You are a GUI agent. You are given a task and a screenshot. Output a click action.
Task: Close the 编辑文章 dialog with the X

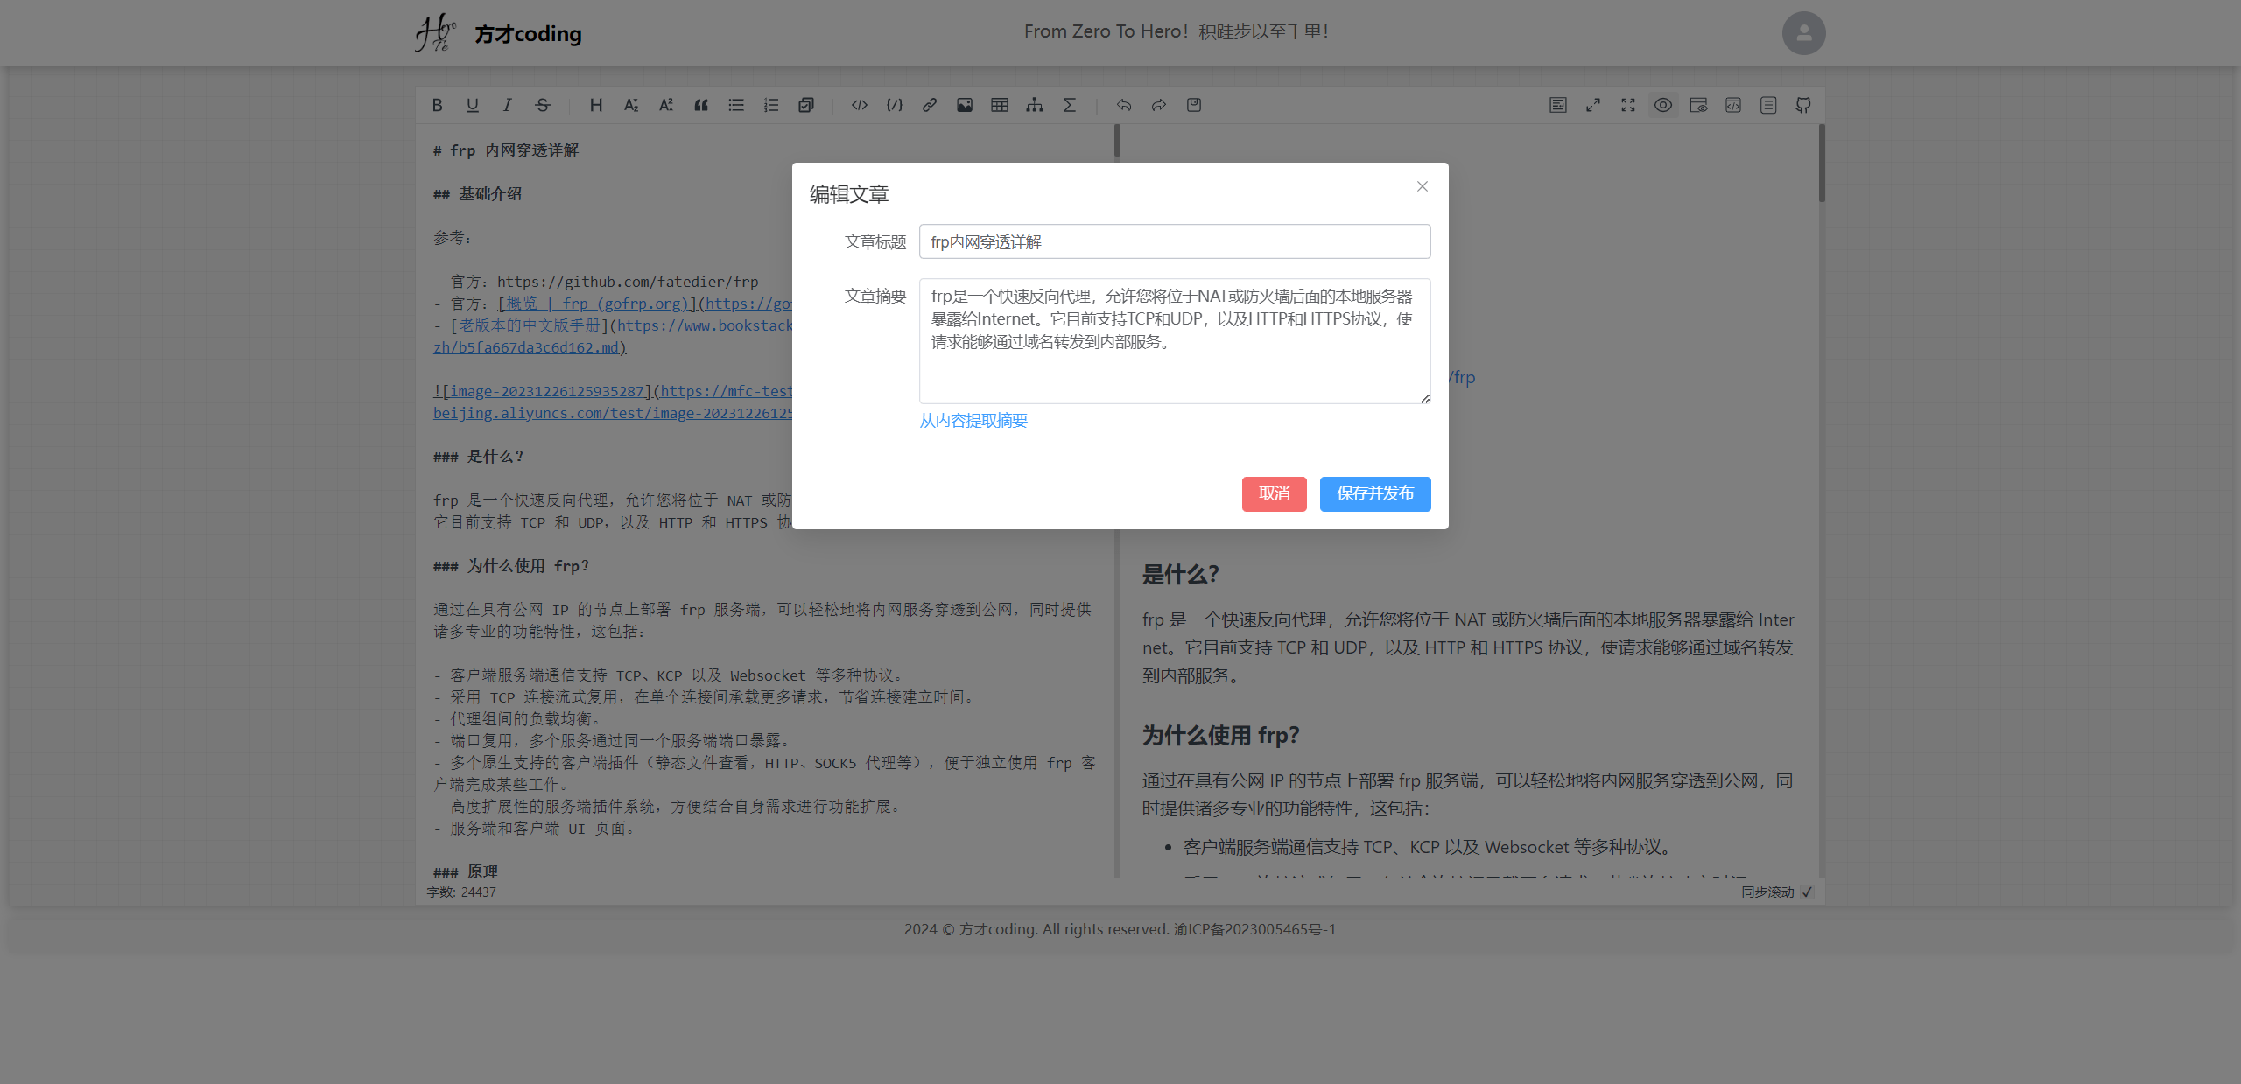pyautogui.click(x=1423, y=186)
